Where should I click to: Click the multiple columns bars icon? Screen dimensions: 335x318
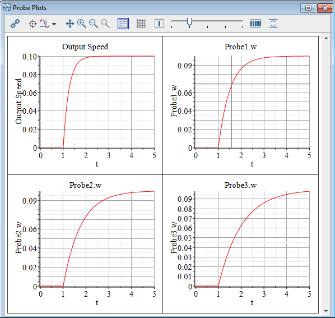click(x=255, y=24)
